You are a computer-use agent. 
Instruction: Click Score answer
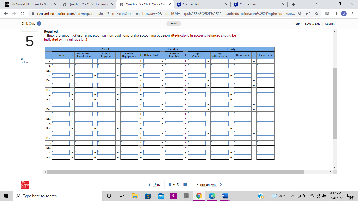(206, 185)
